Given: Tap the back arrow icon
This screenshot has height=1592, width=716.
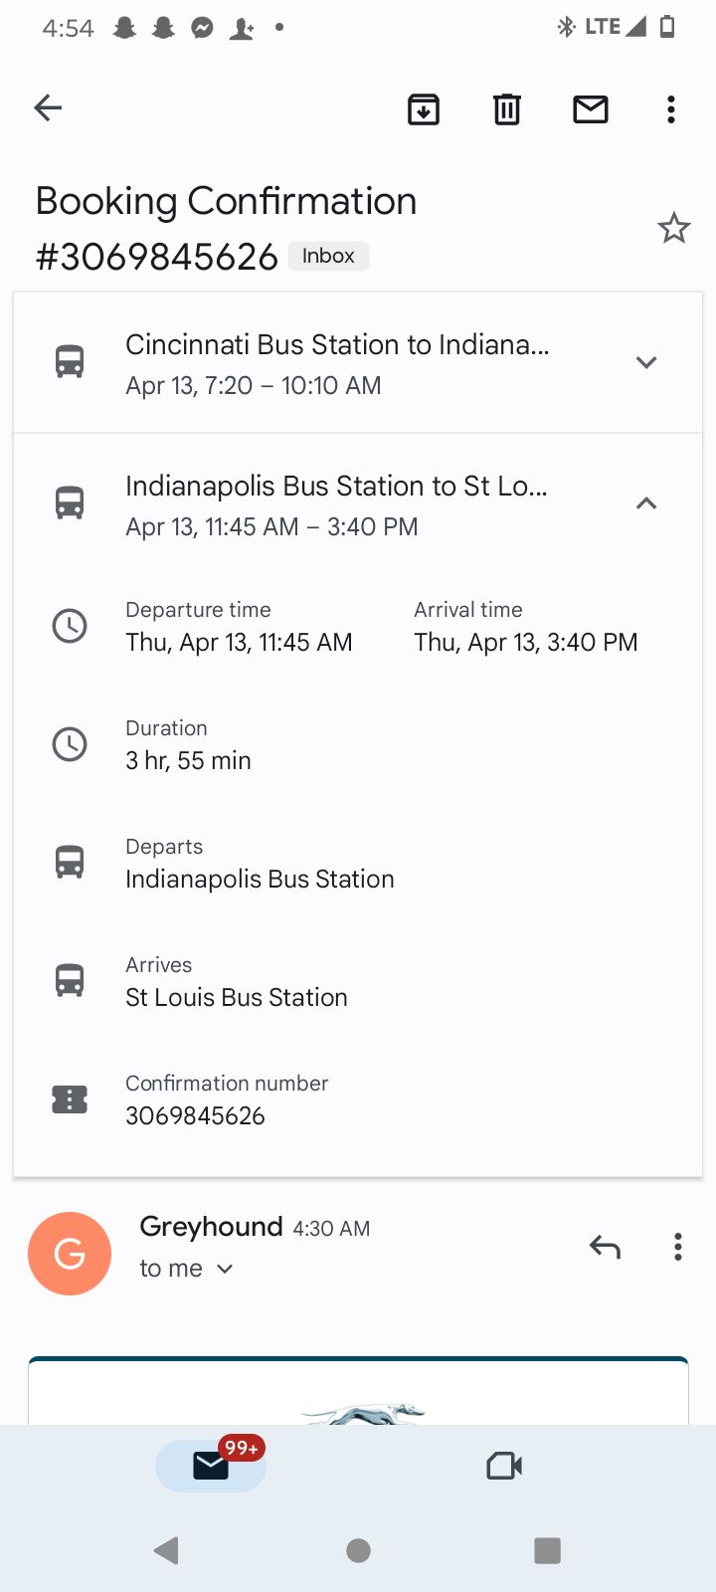Looking at the screenshot, I should tap(48, 107).
